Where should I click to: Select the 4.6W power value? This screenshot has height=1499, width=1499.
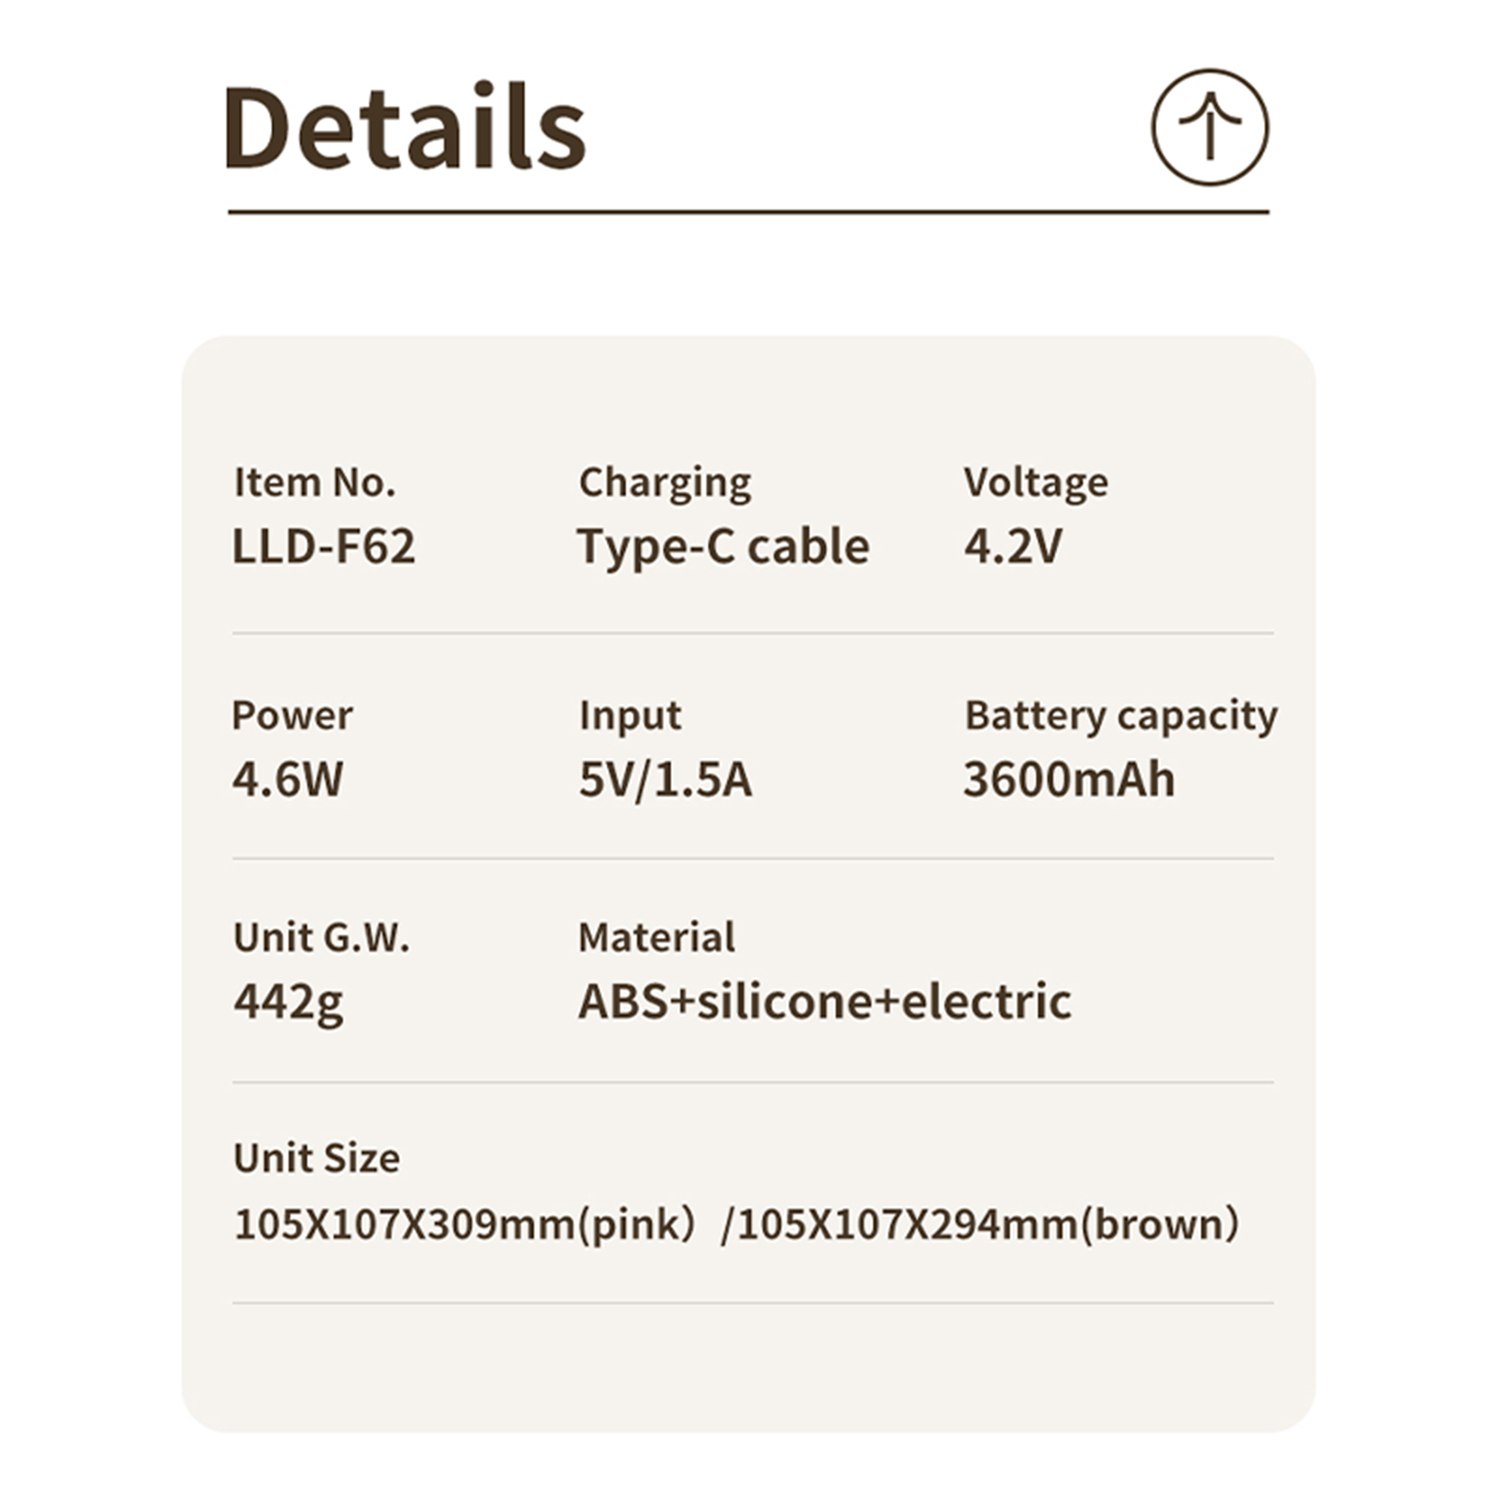click(288, 779)
